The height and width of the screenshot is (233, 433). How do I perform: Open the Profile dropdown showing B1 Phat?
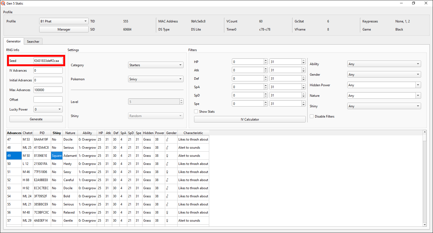click(64, 21)
